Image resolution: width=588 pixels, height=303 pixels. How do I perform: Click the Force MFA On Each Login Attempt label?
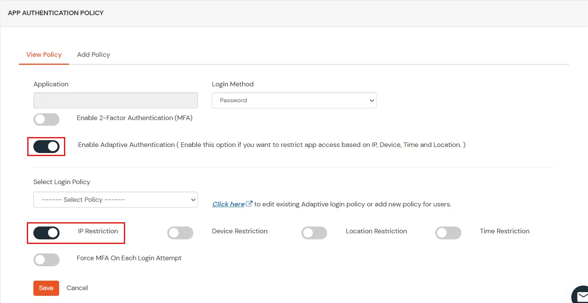point(129,258)
